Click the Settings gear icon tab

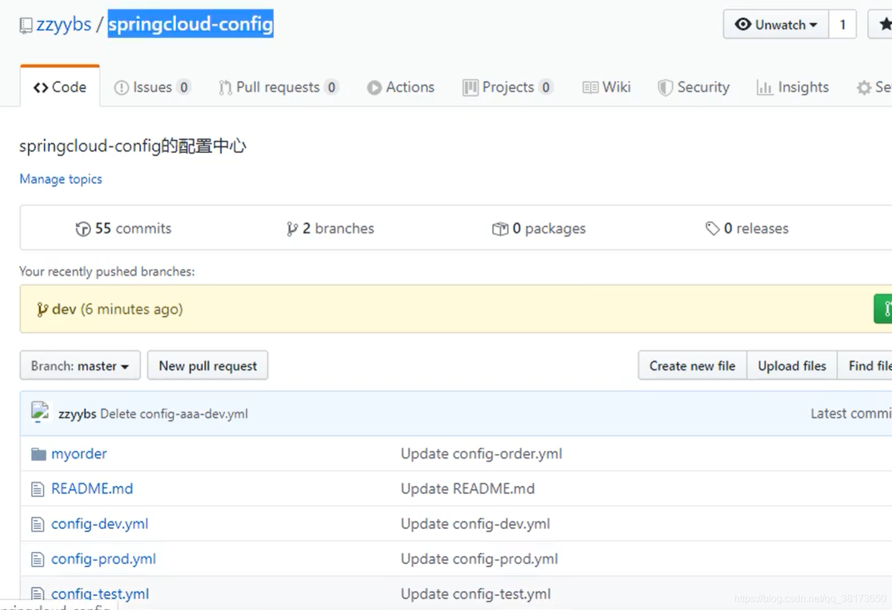tap(864, 87)
